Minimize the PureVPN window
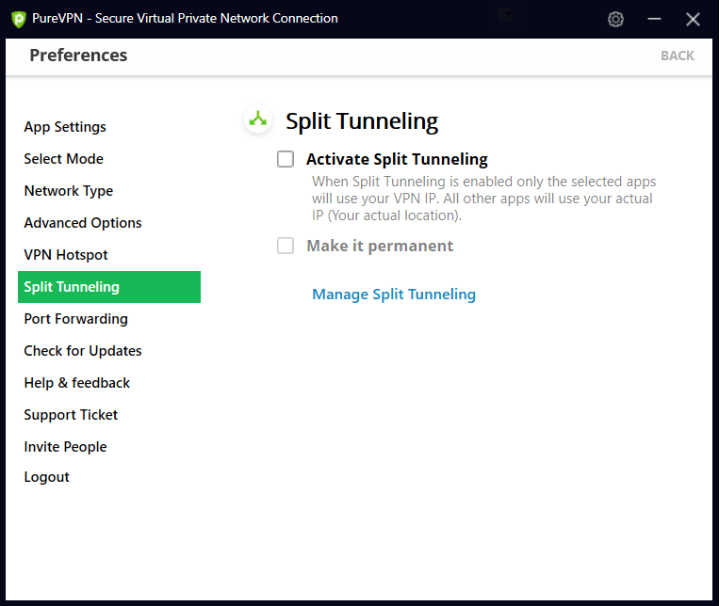 coord(656,19)
